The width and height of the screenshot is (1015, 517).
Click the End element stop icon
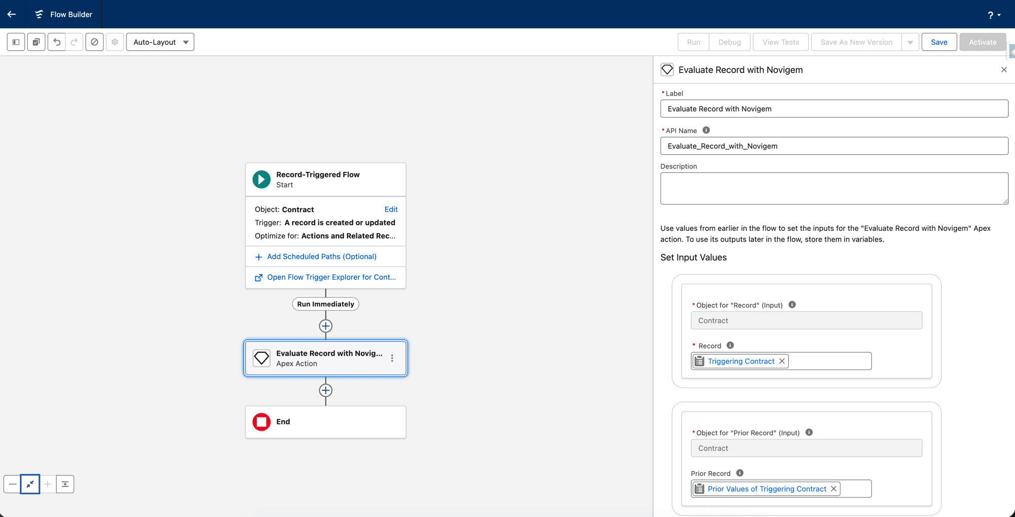261,422
